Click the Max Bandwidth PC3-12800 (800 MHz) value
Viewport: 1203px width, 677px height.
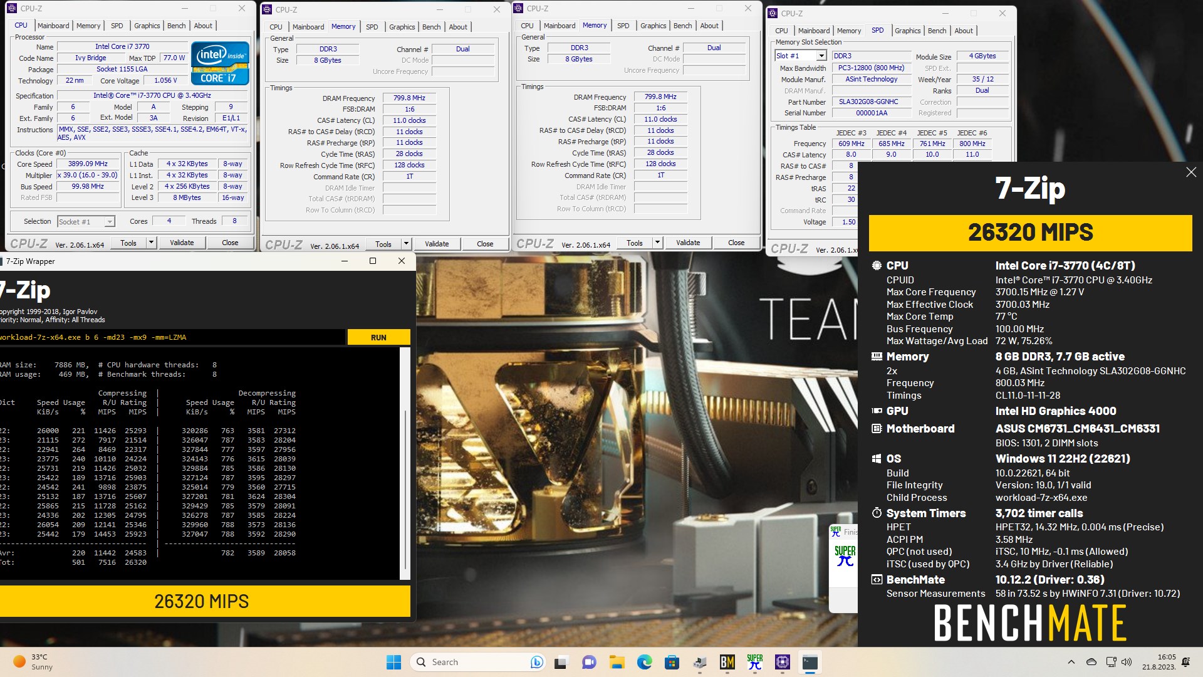click(871, 68)
